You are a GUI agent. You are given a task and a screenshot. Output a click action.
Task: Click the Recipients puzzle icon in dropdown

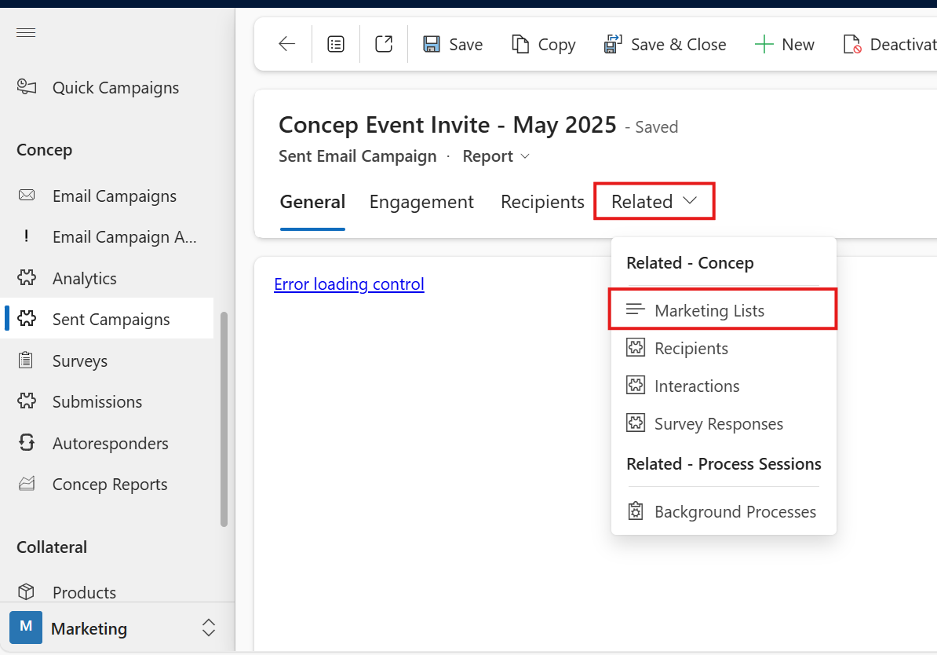(x=635, y=348)
